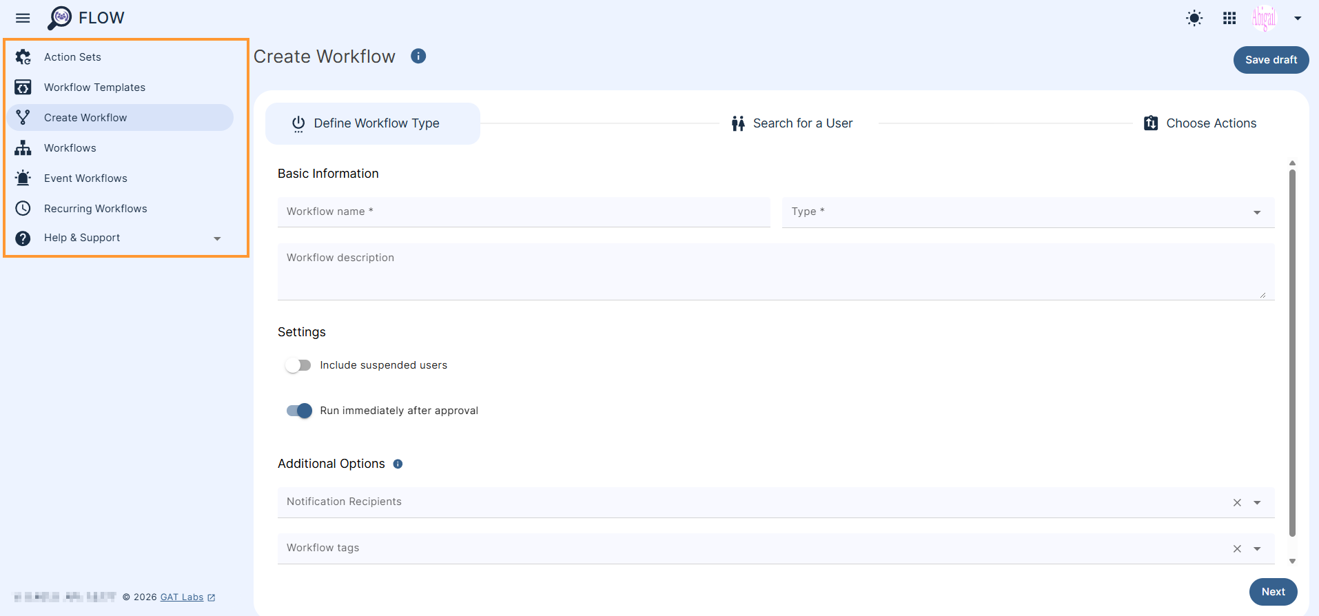This screenshot has height=616, width=1319.
Task: Click the Event Workflows alarm icon
Action: click(x=23, y=178)
